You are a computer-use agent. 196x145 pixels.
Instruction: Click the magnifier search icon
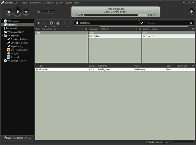[x=191, y=23]
